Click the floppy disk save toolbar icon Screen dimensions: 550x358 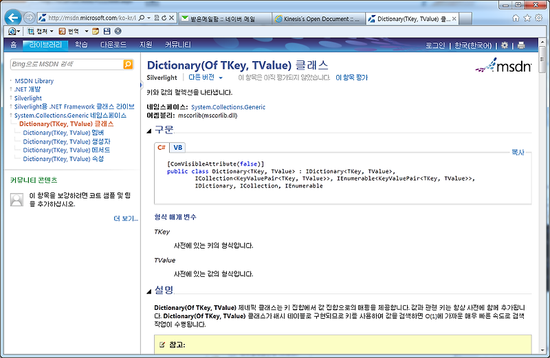(x=107, y=31)
